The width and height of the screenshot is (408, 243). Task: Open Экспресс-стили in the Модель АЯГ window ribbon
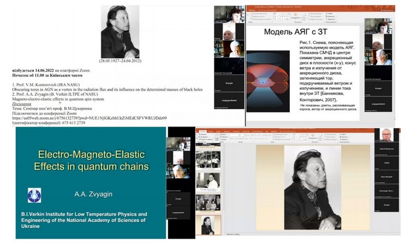tap(304, 16)
